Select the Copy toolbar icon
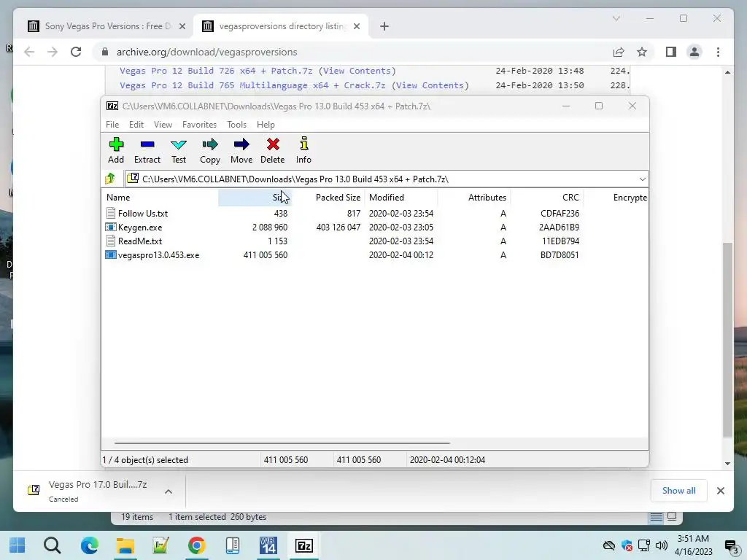This screenshot has height=560, width=747. click(210, 150)
